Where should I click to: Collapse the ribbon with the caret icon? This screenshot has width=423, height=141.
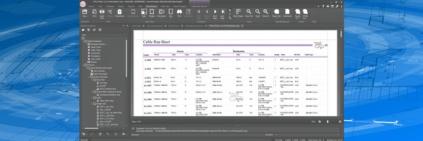click(x=318, y=6)
